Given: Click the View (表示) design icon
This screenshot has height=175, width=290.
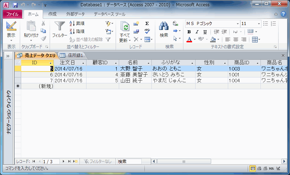Looking at the screenshot, I should coord(11,26).
